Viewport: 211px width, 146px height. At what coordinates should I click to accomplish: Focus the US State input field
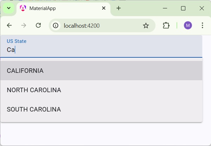coord(101,49)
